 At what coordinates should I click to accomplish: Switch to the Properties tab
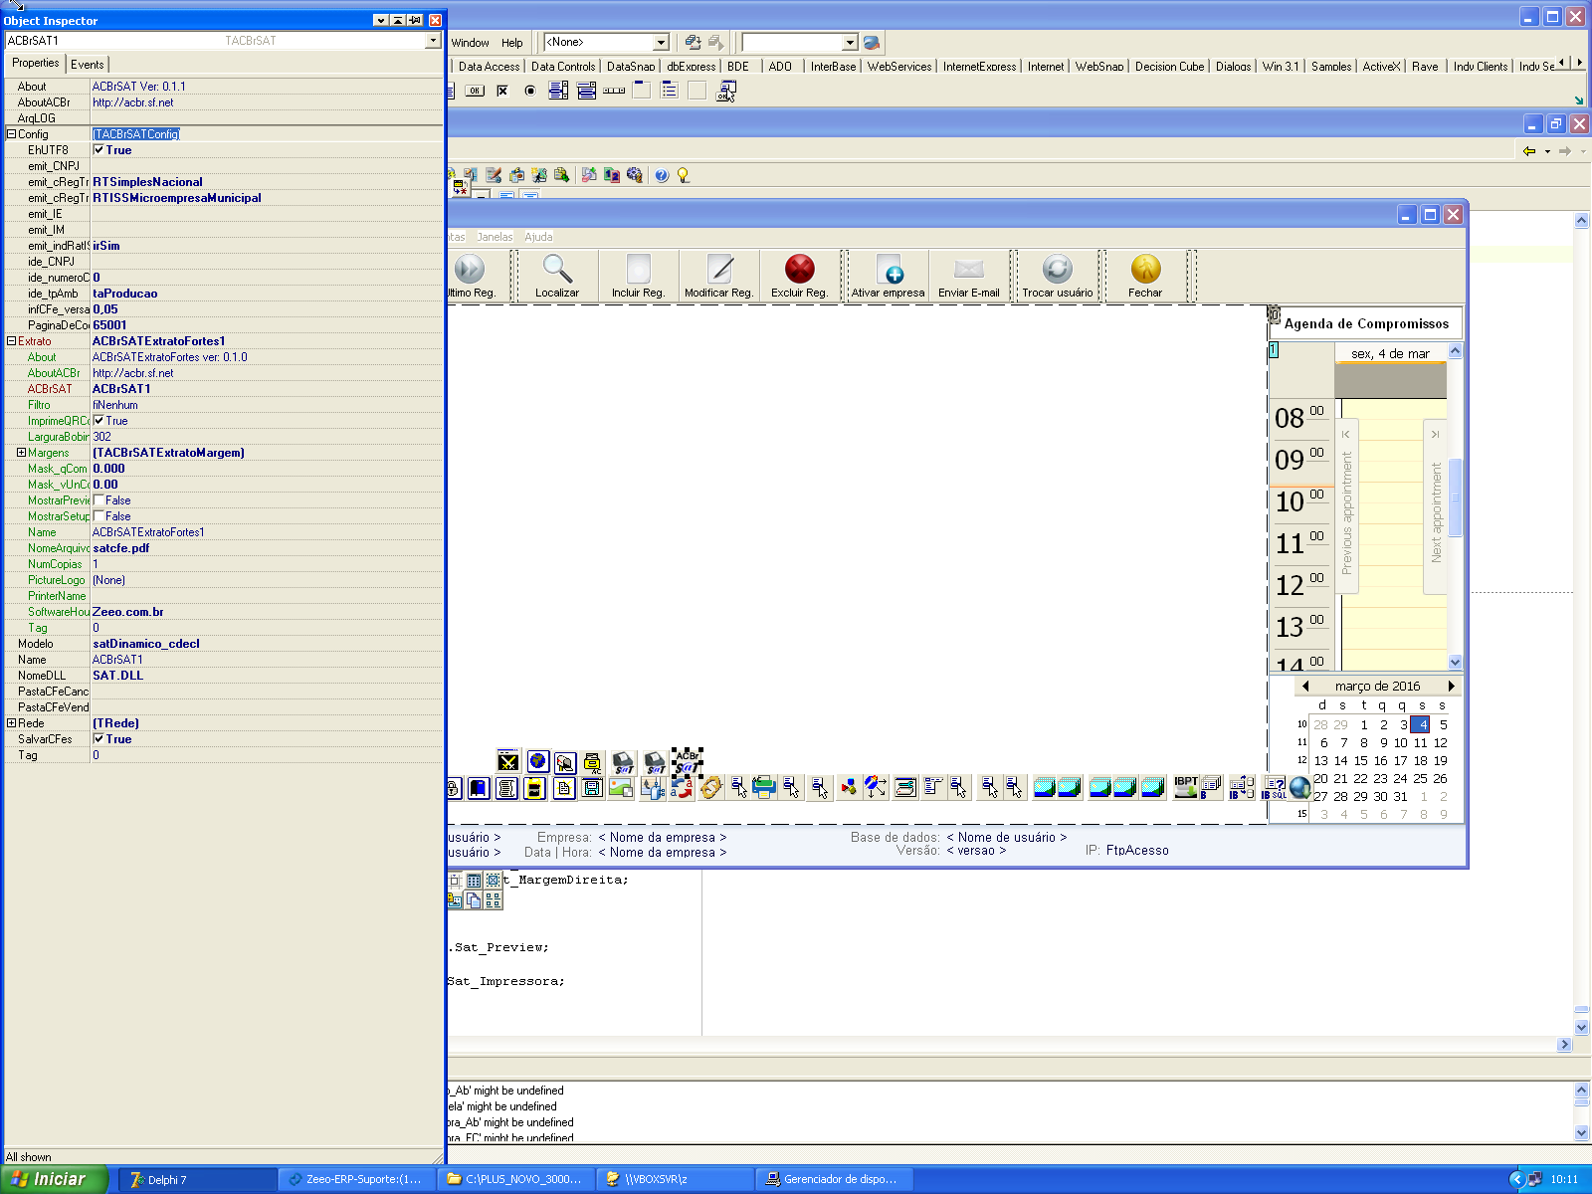(35, 63)
